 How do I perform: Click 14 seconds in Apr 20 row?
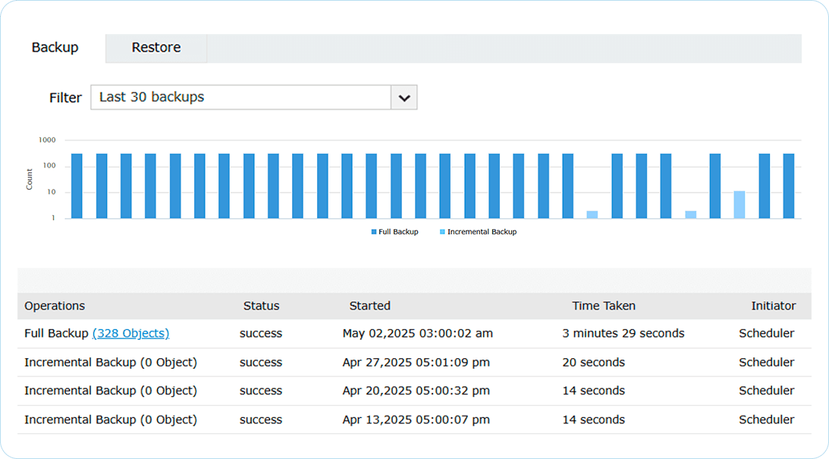tap(593, 391)
